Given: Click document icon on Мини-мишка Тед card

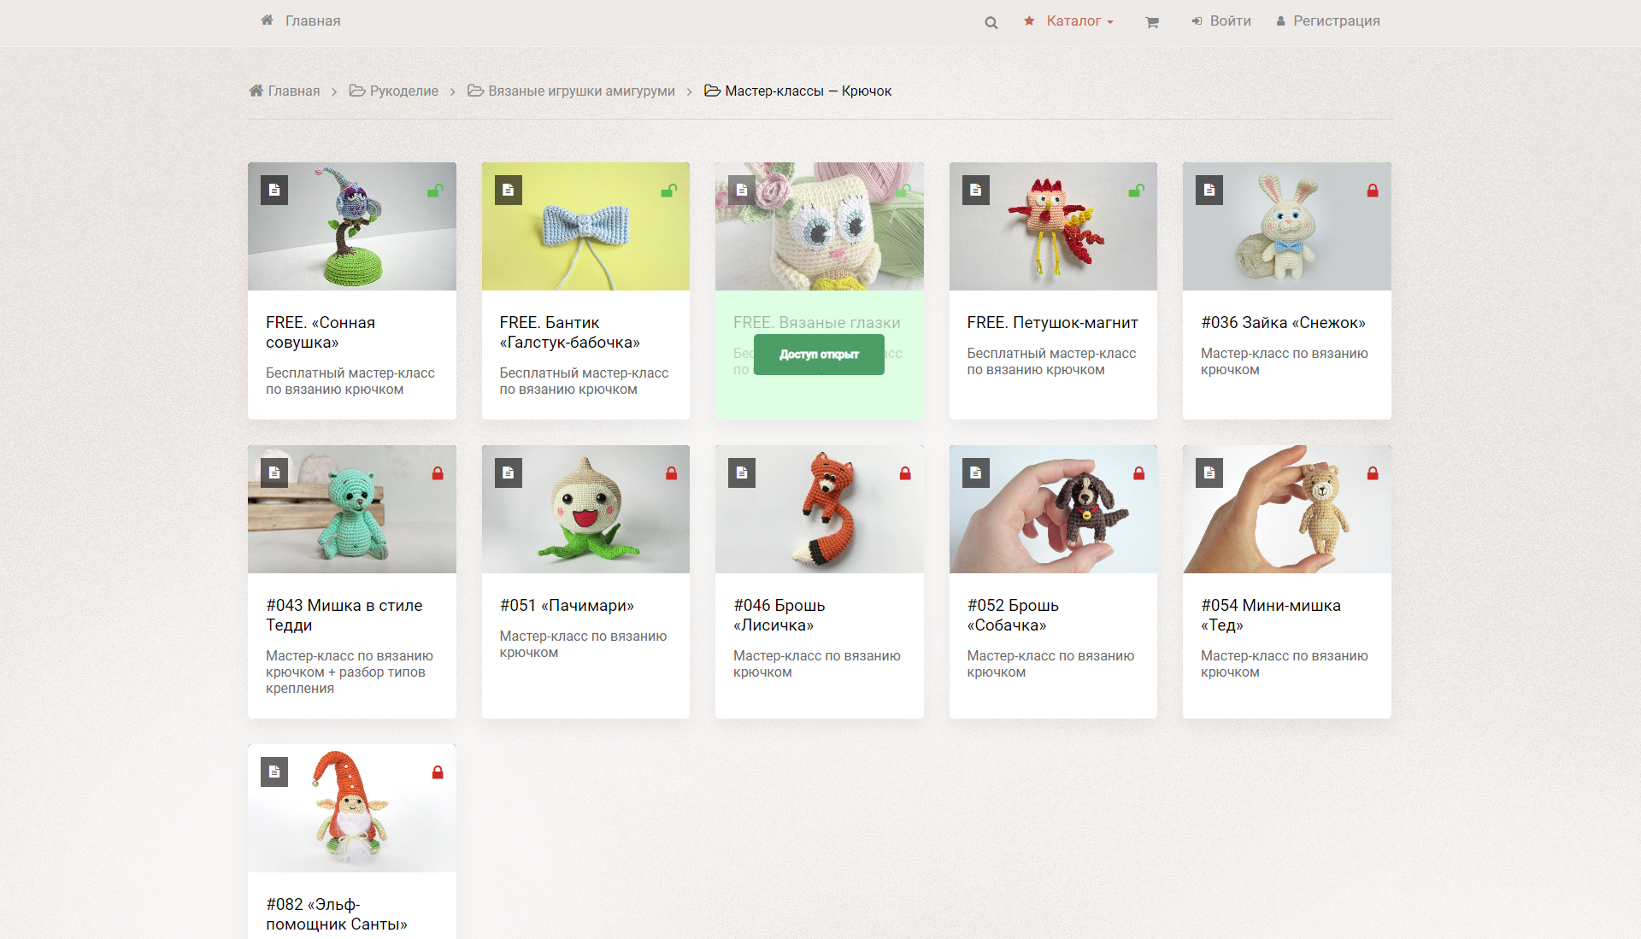Looking at the screenshot, I should click(1209, 473).
